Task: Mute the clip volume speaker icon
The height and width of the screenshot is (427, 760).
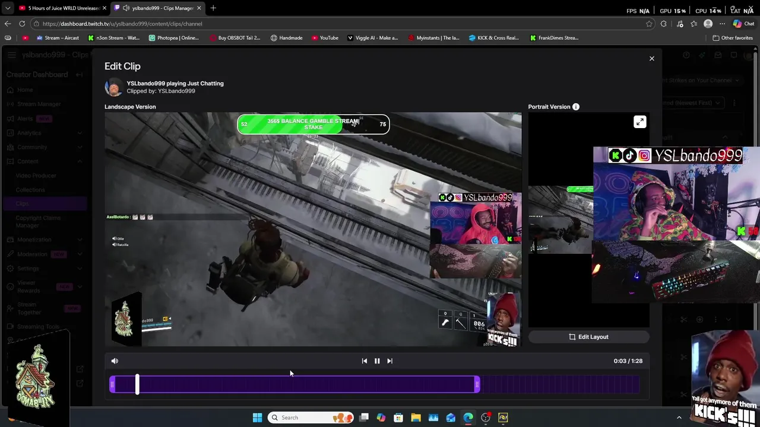Action: pos(115,361)
